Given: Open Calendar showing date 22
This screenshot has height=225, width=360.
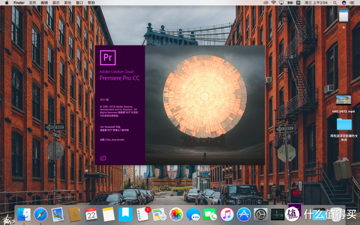Looking at the screenshot, I should 91,215.
